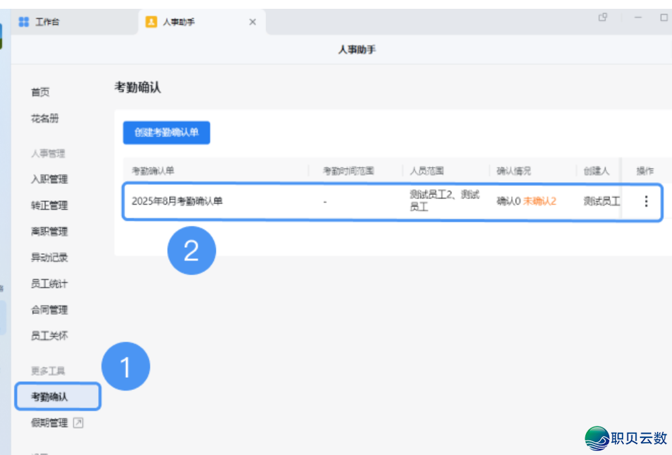Viewport: 672px width, 455px height.
Task: Click the 人事助手 tab icon
Action: (152, 22)
